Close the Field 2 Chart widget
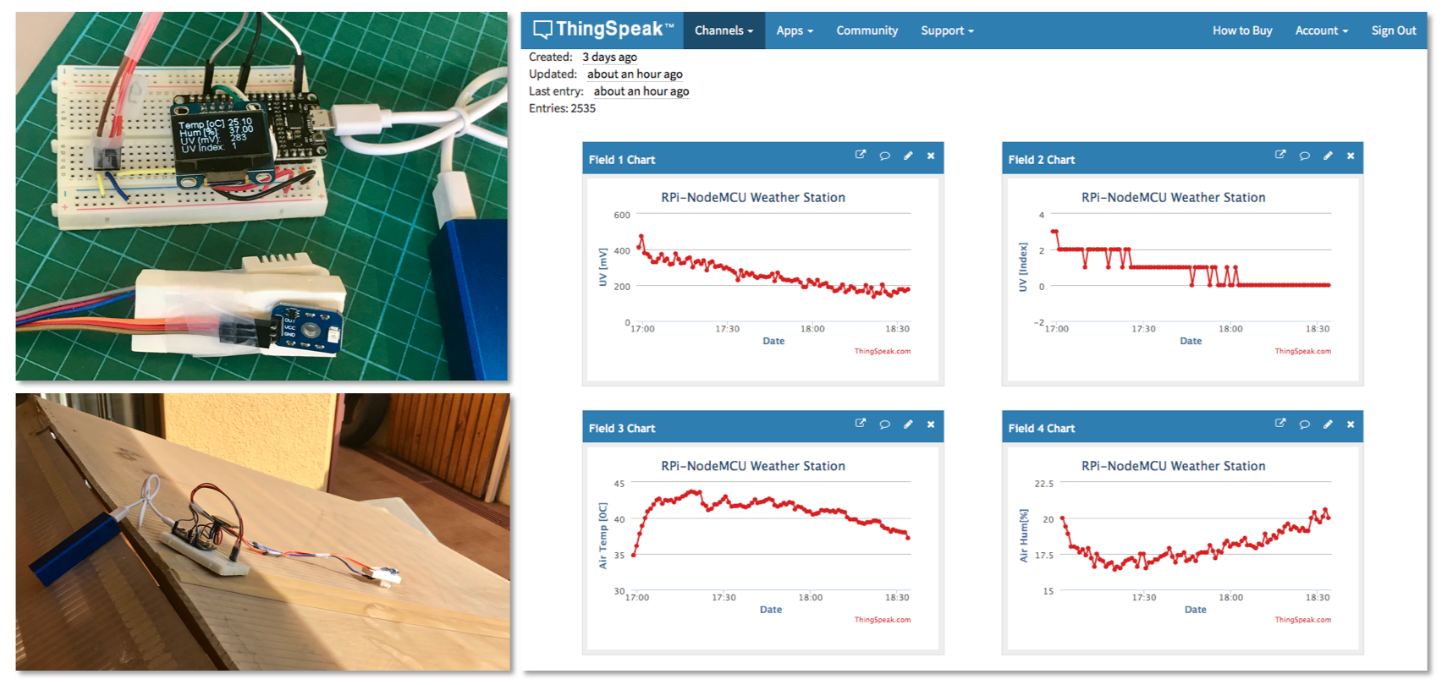The width and height of the screenshot is (1442, 685). (1351, 156)
